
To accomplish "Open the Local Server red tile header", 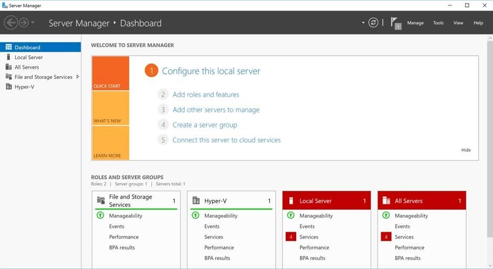I will pos(327,200).
